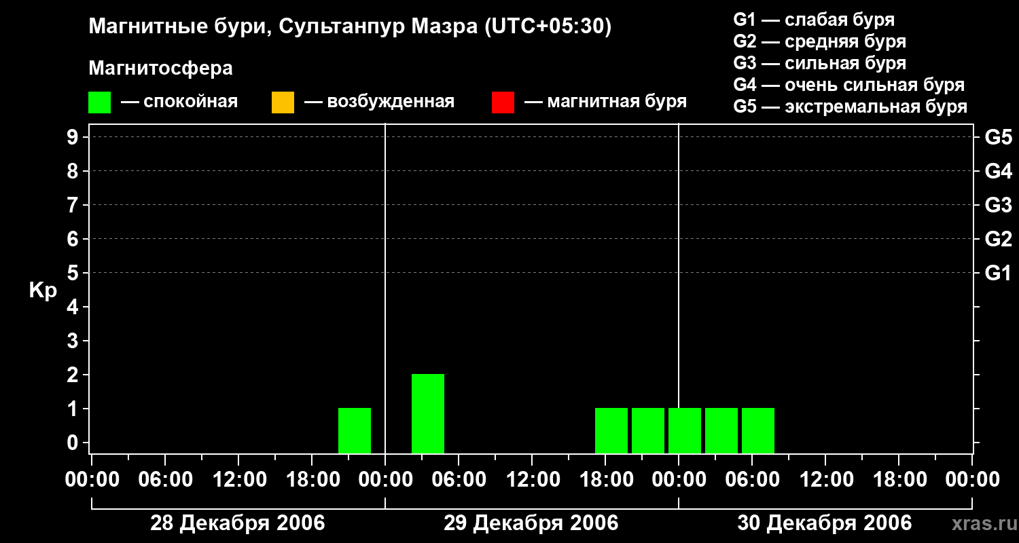1019x543 pixels.
Task: Click the '9' value on the Kp axis
Action: tap(74, 137)
